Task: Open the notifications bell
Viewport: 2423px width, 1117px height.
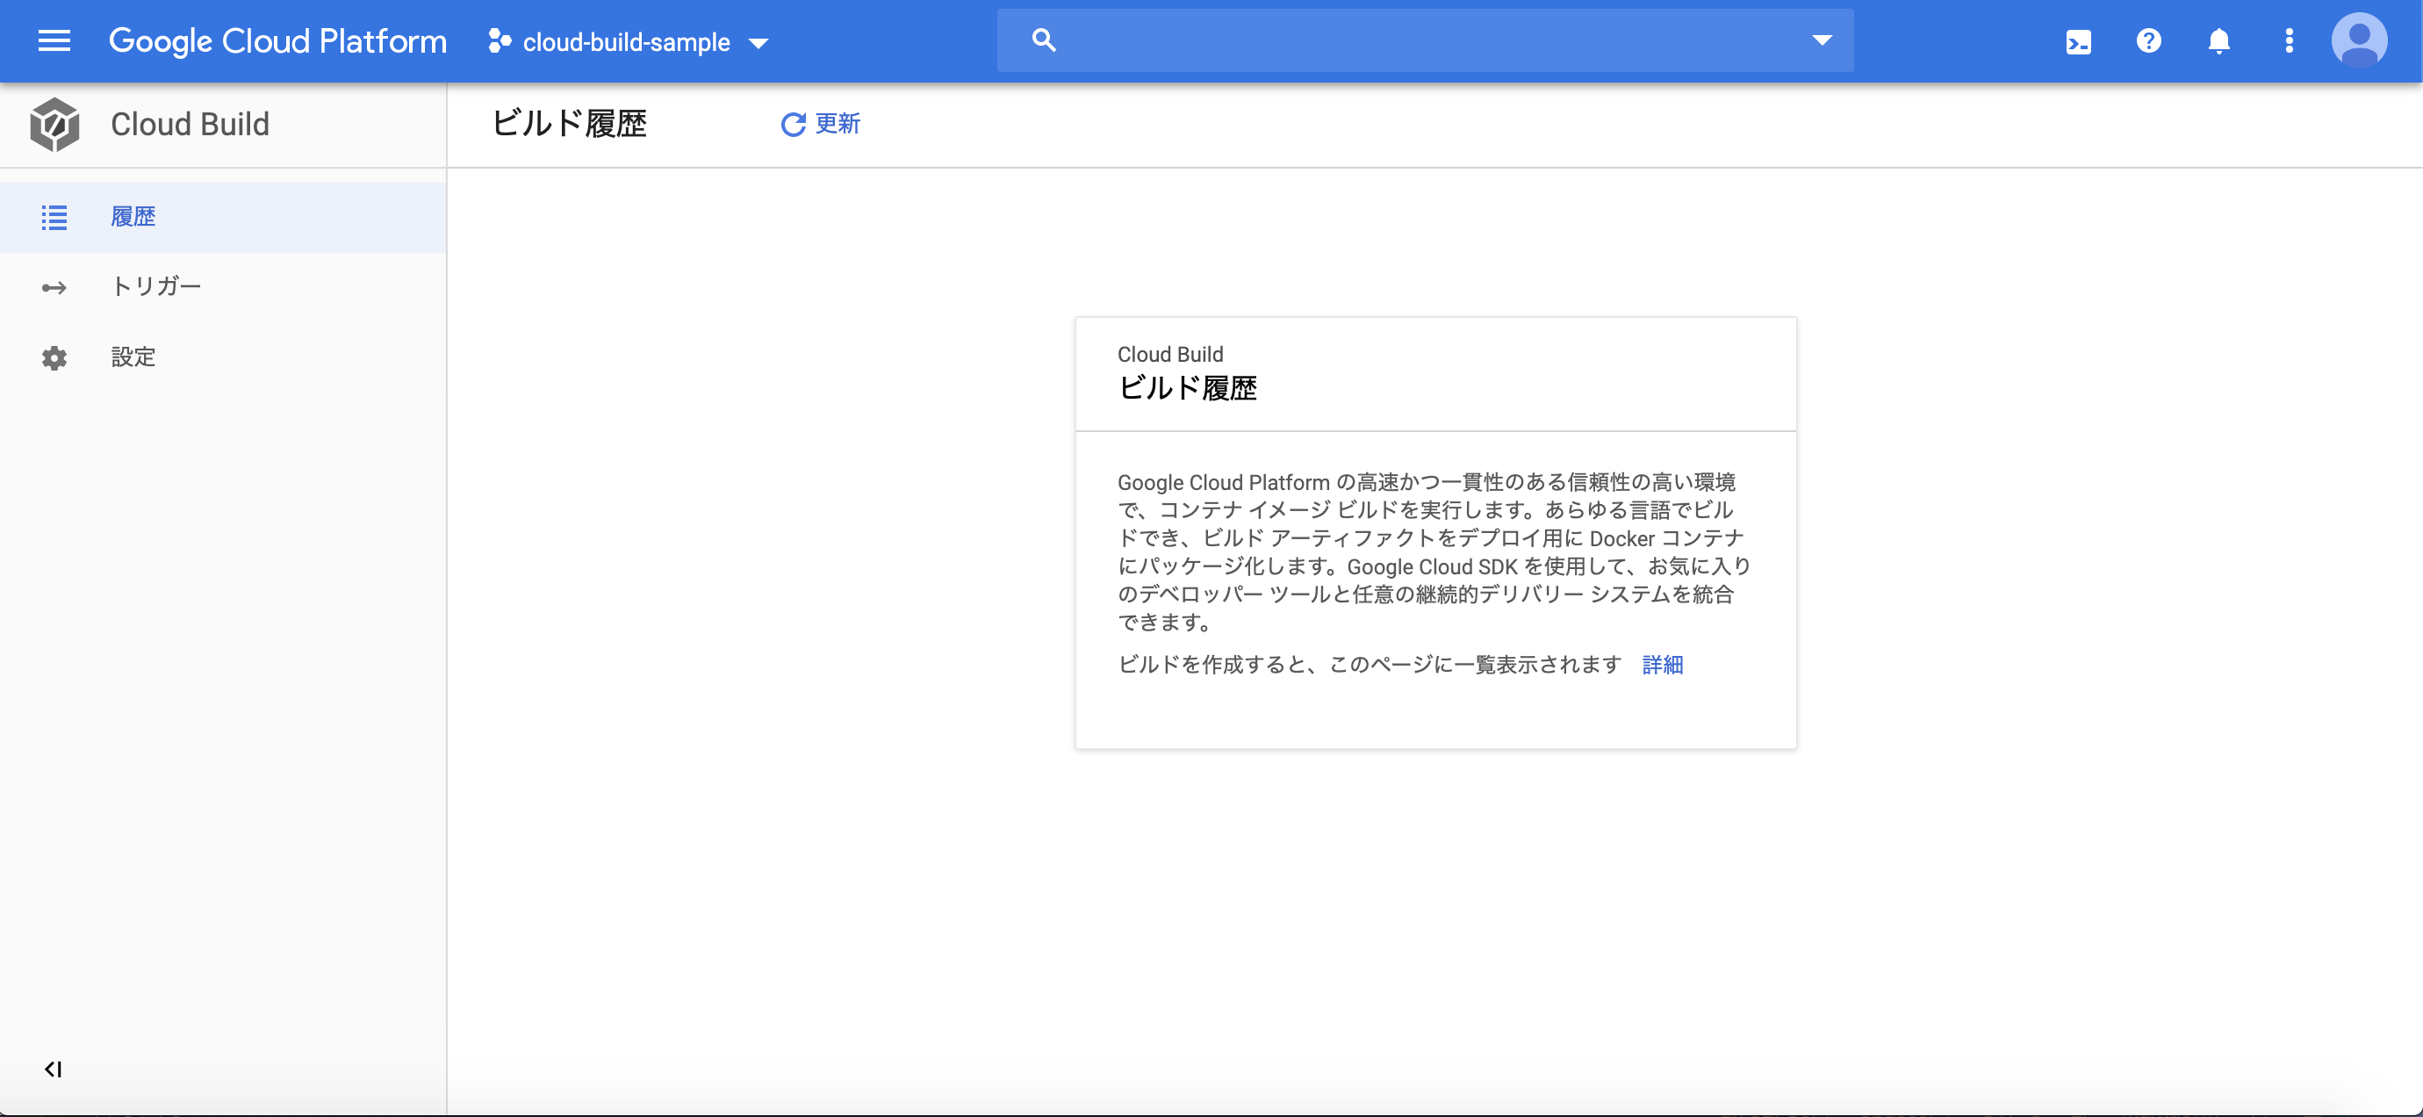Action: pyautogui.click(x=2219, y=40)
